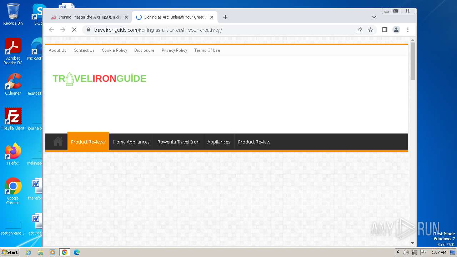
Task: Click the taskbar clock showing 1:07 AM
Action: (439, 252)
